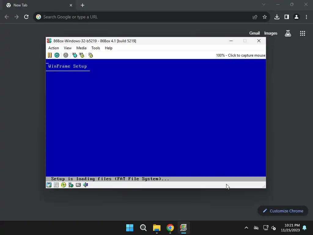
Task: Open the 86Box Help menu
Action: pos(109,48)
